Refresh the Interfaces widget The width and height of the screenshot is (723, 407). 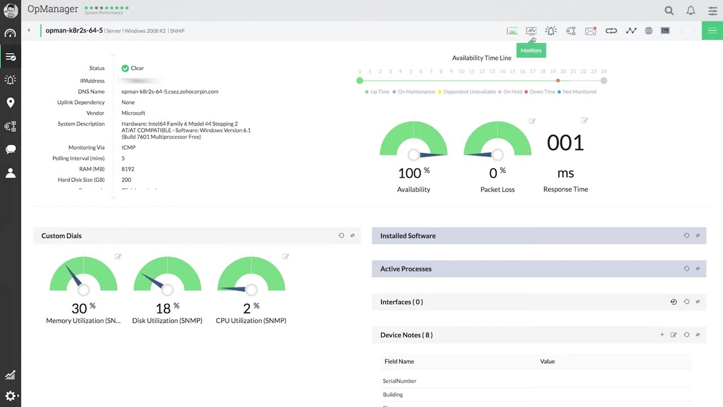(686, 302)
